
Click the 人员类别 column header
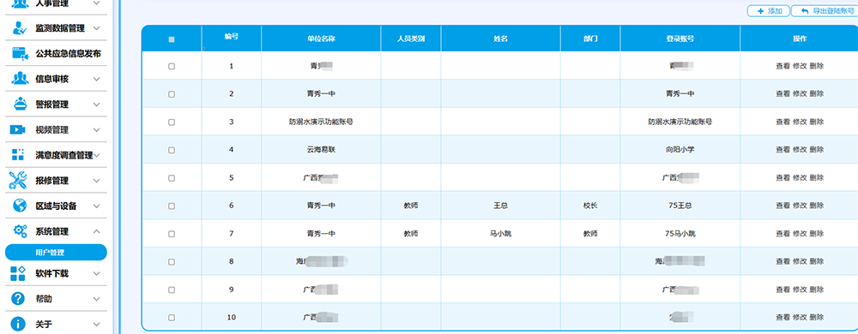tap(411, 39)
